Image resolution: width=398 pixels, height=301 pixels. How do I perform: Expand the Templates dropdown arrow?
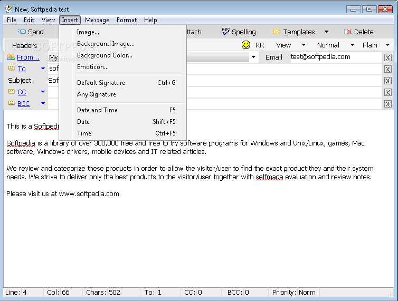326,32
